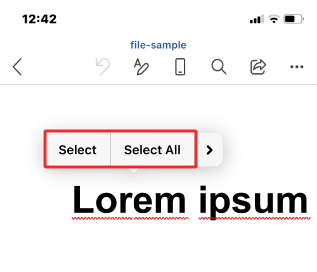The width and height of the screenshot is (317, 272).
Task: Tap the cellular signal bars
Action: tap(257, 19)
